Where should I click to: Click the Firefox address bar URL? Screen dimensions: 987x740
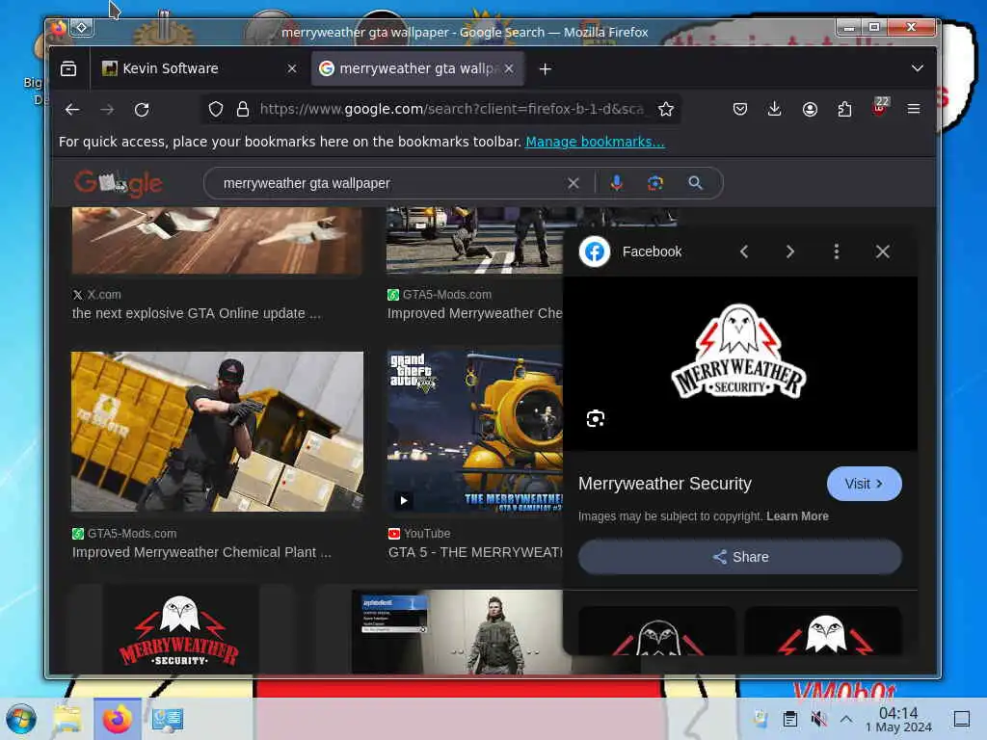[x=452, y=110]
